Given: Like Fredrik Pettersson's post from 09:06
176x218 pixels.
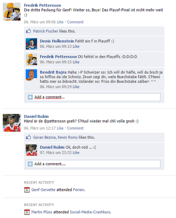Looking at the screenshot, I should pyautogui.click(x=60, y=22).
